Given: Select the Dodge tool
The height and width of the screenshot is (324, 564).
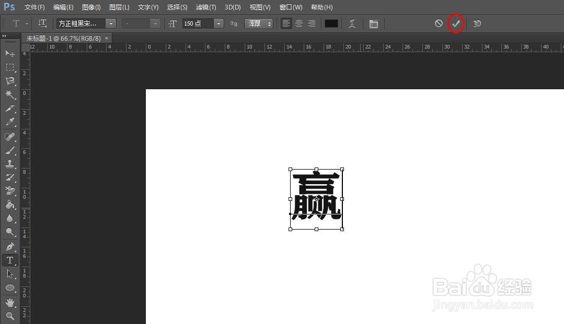Looking at the screenshot, I should pyautogui.click(x=10, y=232).
